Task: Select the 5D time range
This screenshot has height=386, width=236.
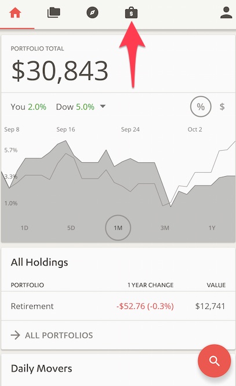Action: pyautogui.click(x=71, y=228)
